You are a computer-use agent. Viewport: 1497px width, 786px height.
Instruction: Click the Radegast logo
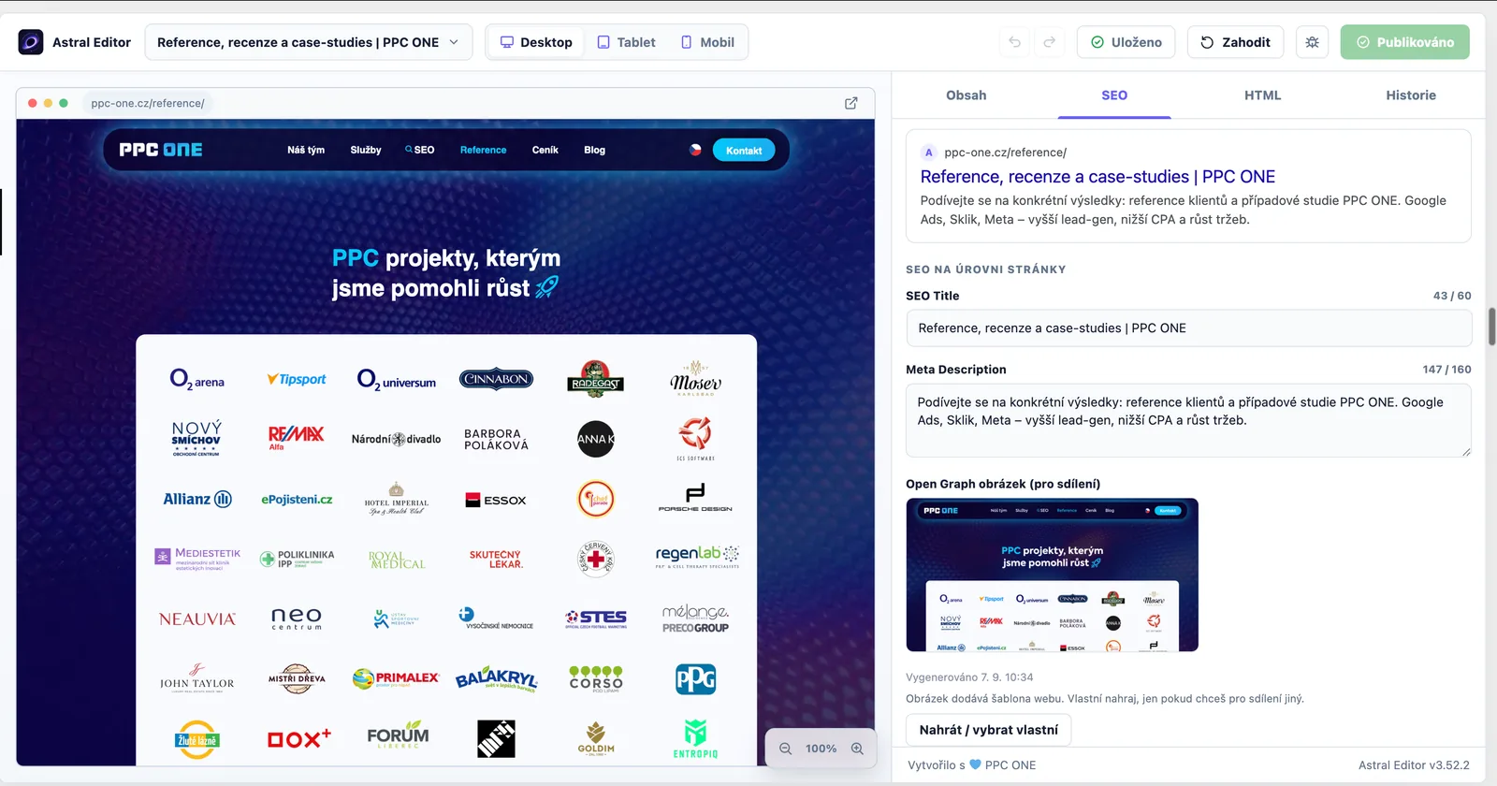pos(596,379)
